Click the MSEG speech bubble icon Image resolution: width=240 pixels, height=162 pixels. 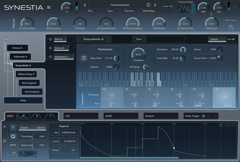click(14, 136)
